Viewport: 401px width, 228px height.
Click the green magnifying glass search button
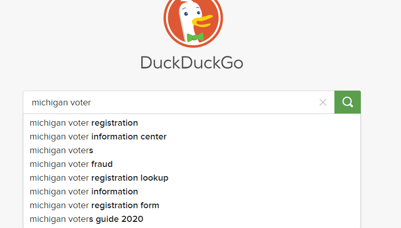348,102
